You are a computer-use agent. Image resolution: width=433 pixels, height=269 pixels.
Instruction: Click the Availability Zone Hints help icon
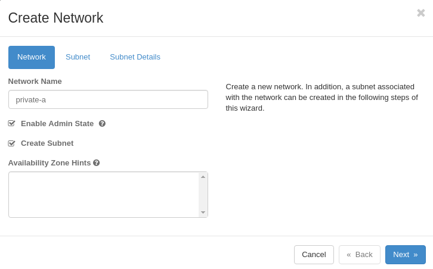[97, 163]
